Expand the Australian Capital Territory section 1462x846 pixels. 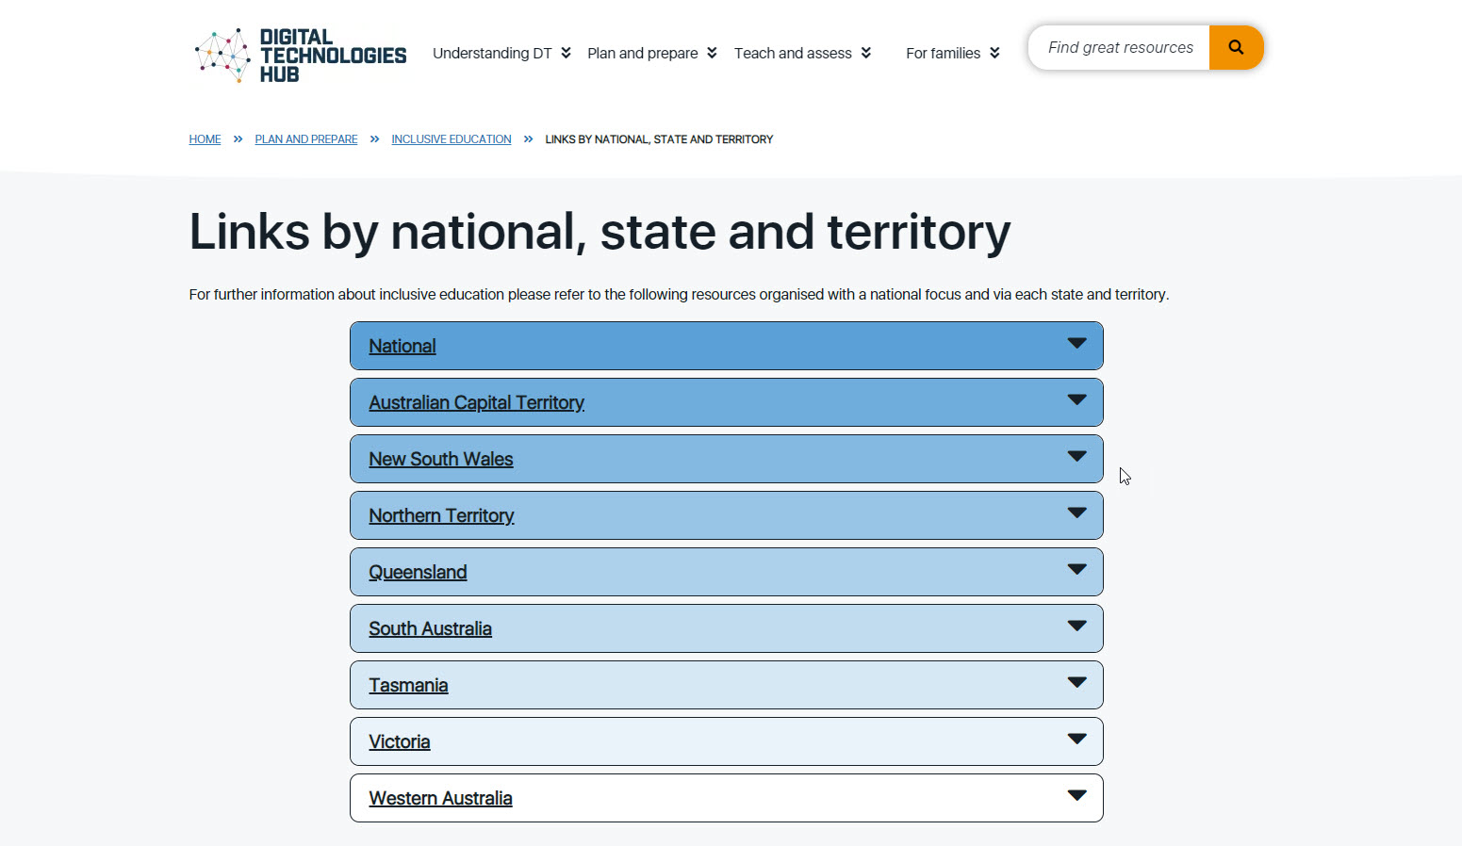coord(476,403)
